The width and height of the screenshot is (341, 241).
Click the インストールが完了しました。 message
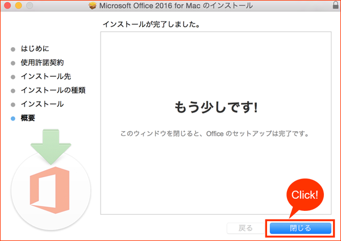(x=151, y=24)
